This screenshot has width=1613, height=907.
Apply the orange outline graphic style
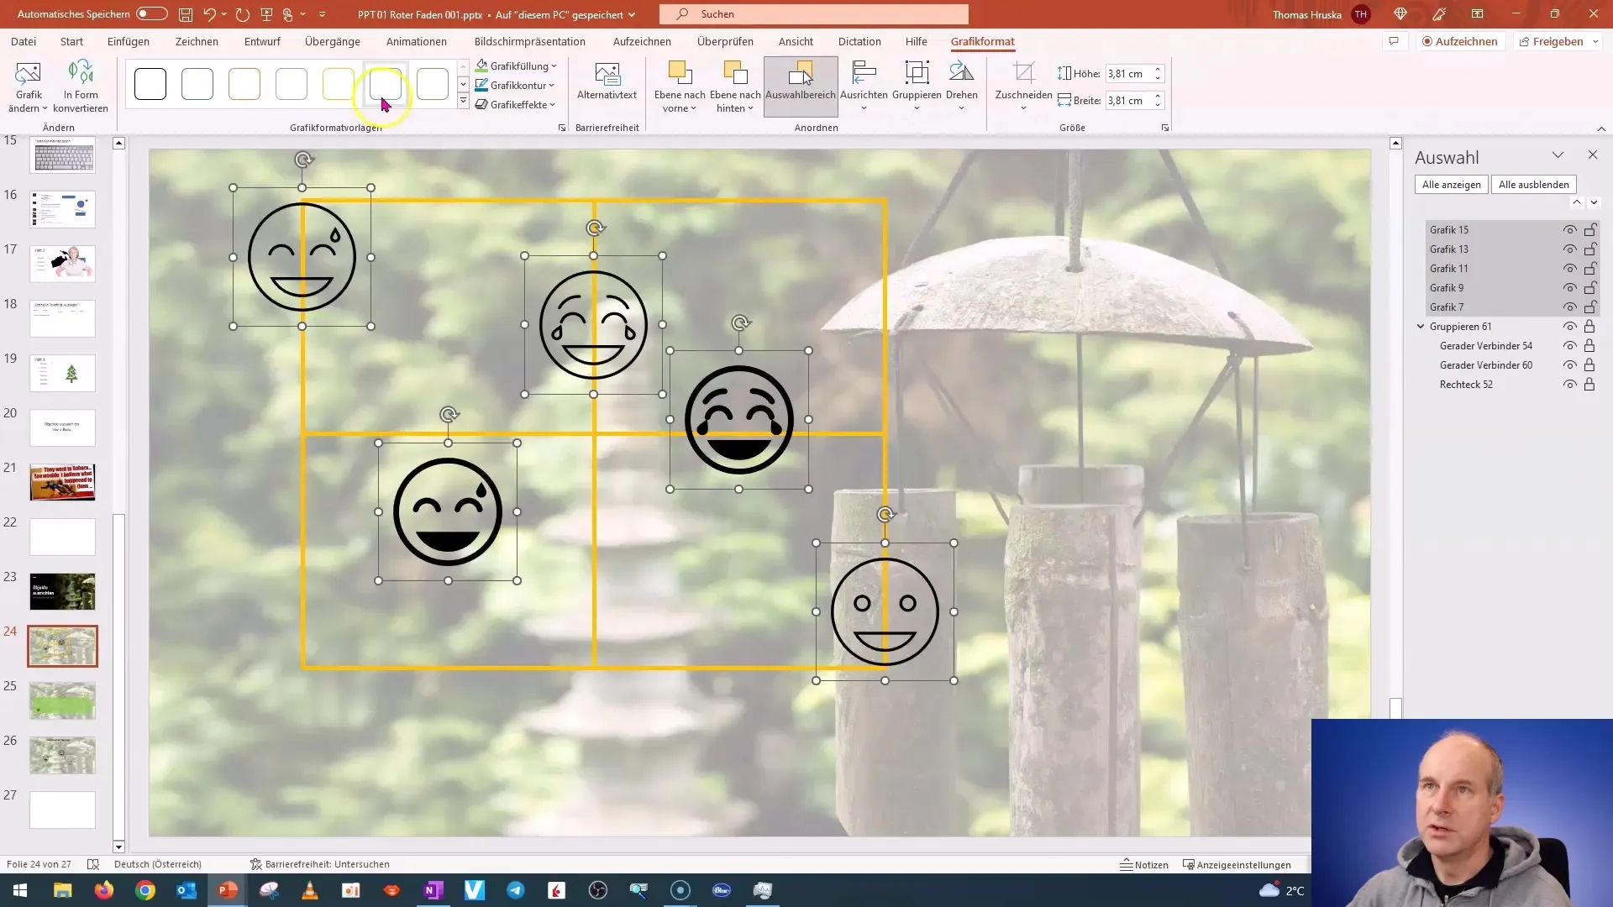click(244, 84)
